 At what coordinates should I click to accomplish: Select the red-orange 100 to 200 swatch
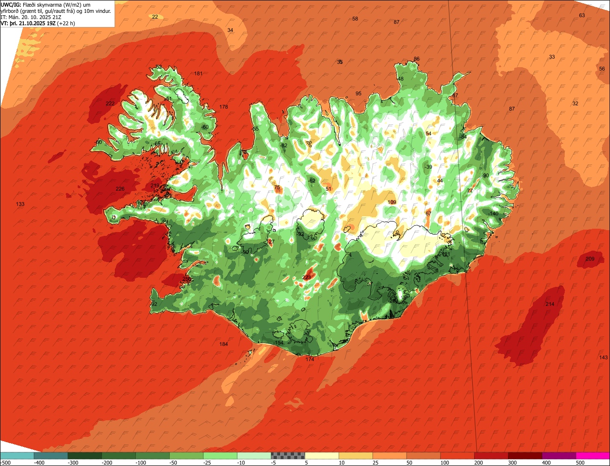pyautogui.click(x=457, y=455)
